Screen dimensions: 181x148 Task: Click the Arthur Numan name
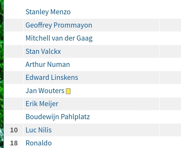48,65
